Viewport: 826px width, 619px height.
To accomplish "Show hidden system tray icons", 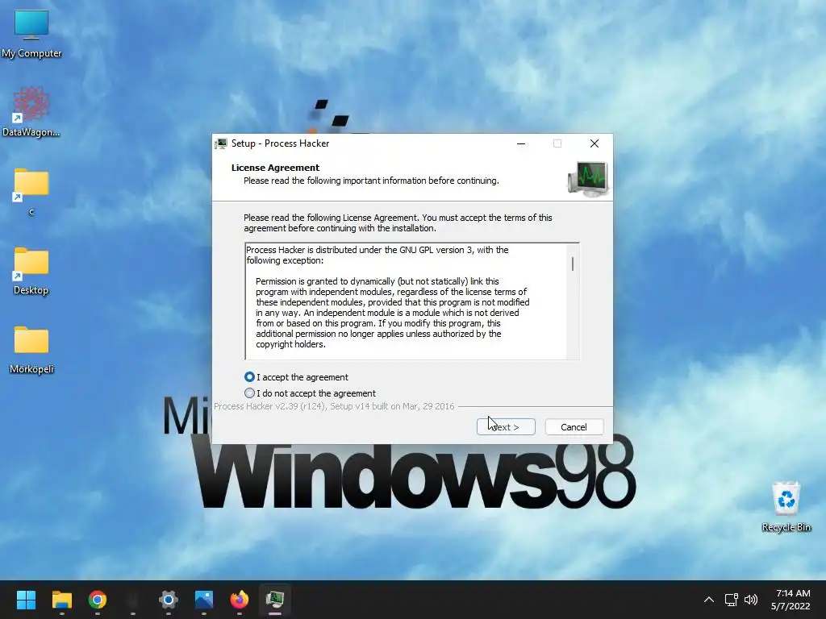I will point(709,600).
